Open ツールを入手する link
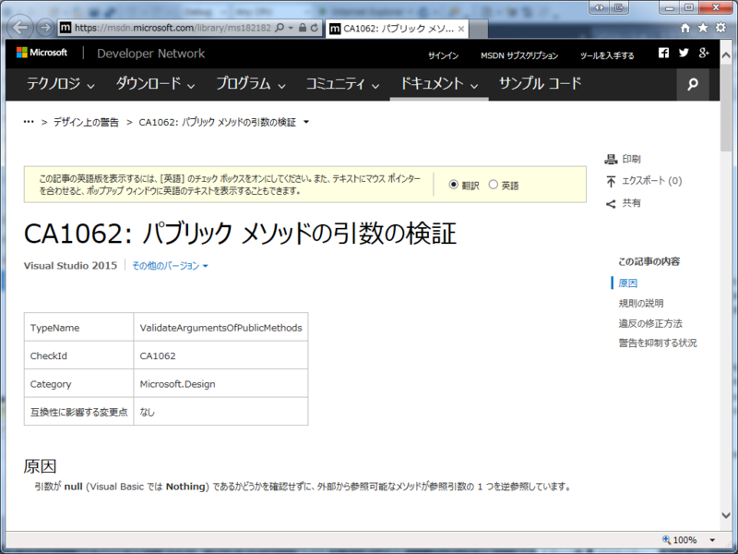The image size is (738, 554). coord(607,55)
